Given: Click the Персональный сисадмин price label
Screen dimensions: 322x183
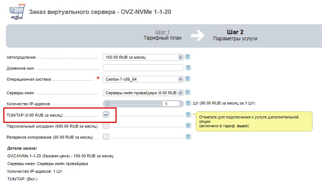Looking at the screenshot, I should click(52, 126).
